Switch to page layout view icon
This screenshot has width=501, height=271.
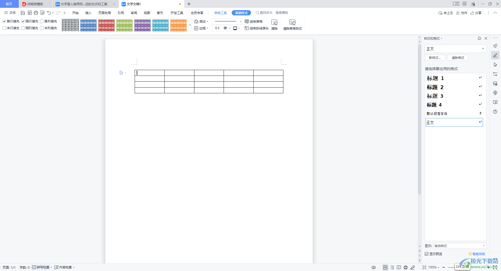385,267
